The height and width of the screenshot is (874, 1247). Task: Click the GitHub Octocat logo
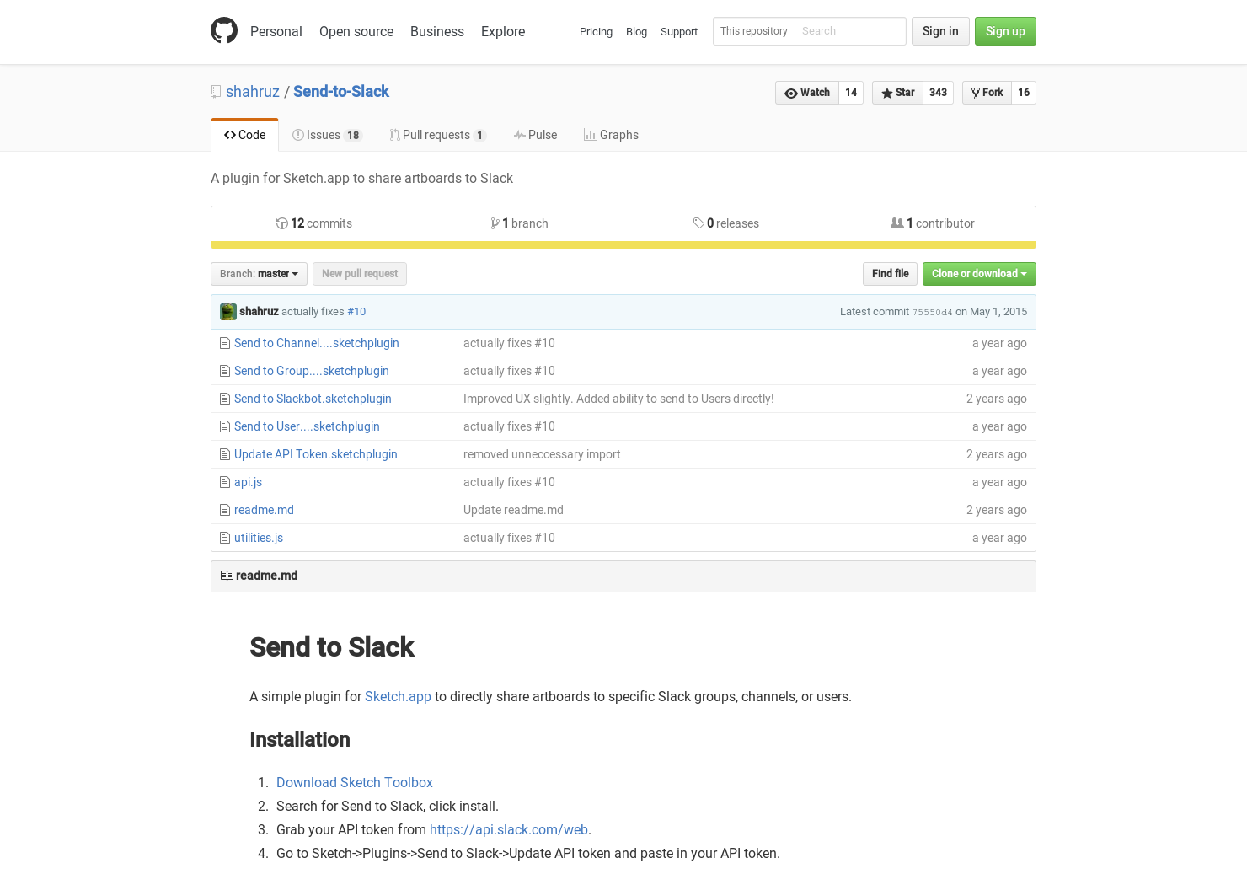click(x=224, y=30)
